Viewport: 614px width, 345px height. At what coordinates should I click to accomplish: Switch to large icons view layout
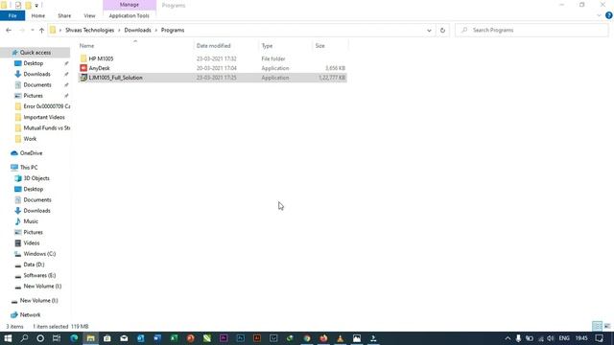(x=607, y=326)
